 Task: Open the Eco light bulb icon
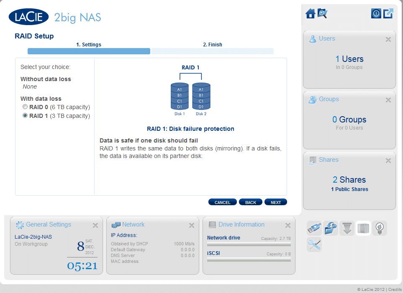tap(380, 228)
